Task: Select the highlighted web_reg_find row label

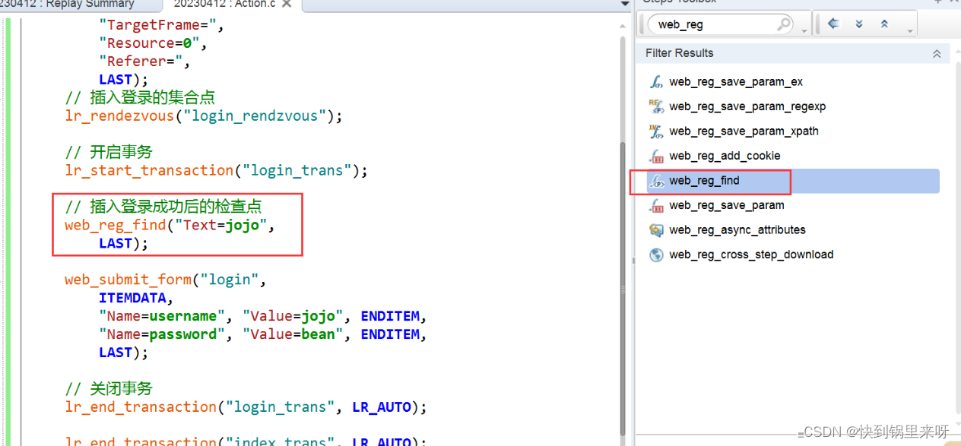Action: 704,181
